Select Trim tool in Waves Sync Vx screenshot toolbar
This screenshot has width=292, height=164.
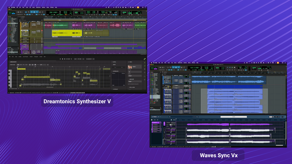coord(173,67)
